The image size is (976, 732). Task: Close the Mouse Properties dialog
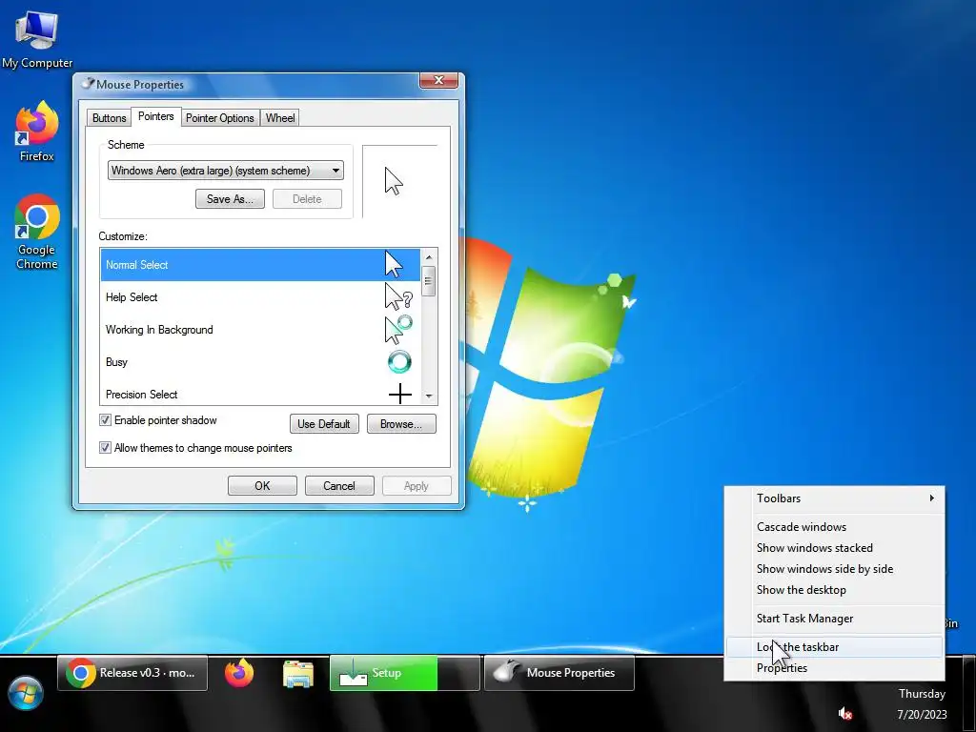[438, 80]
